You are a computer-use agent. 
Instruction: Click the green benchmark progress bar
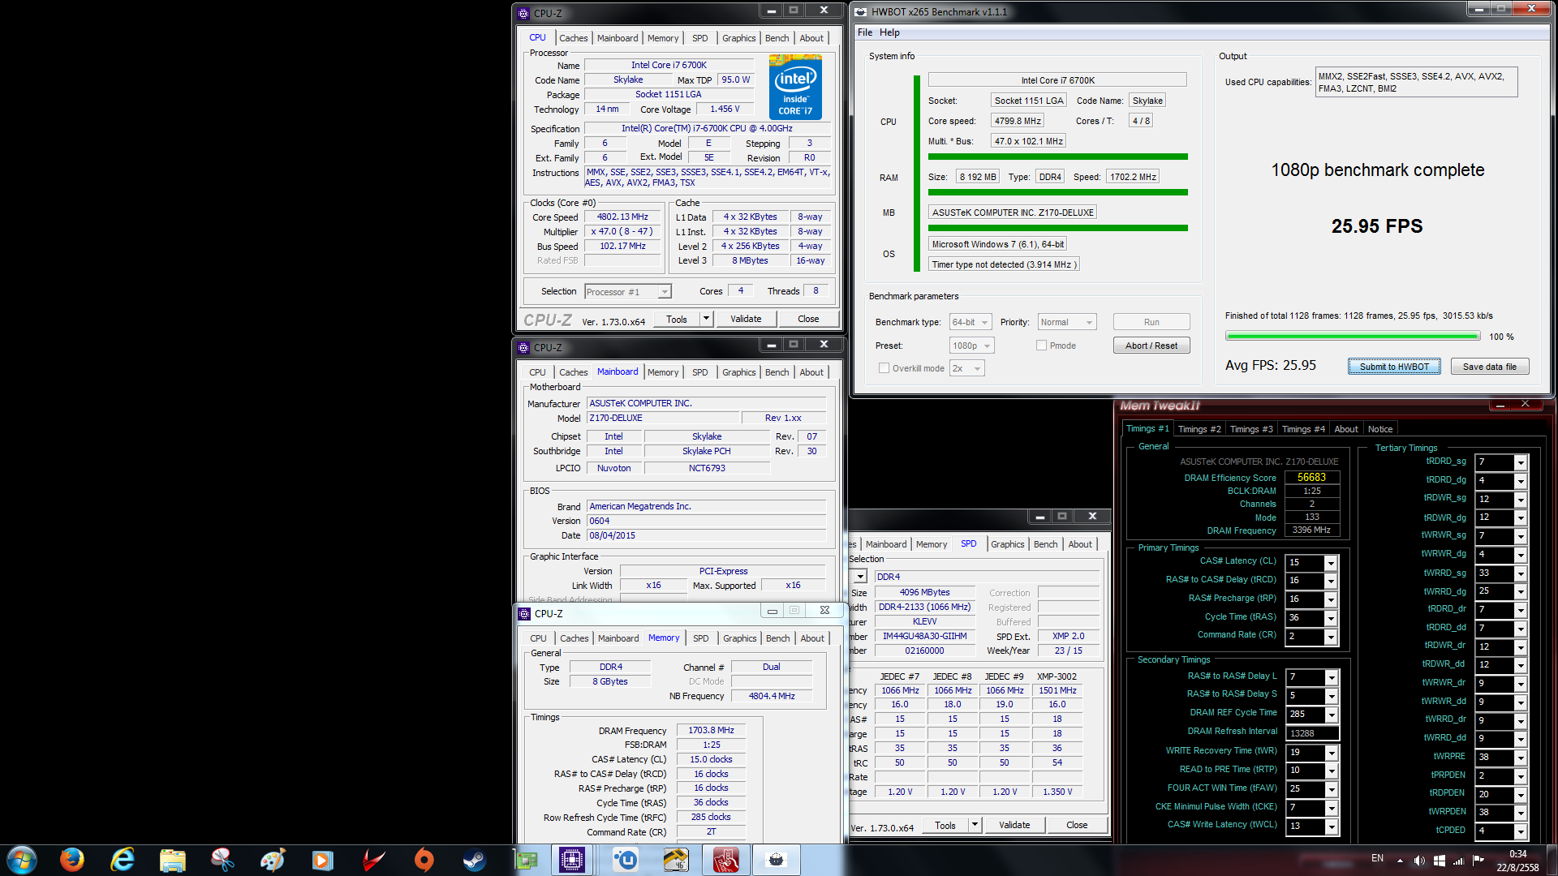pyautogui.click(x=1353, y=337)
